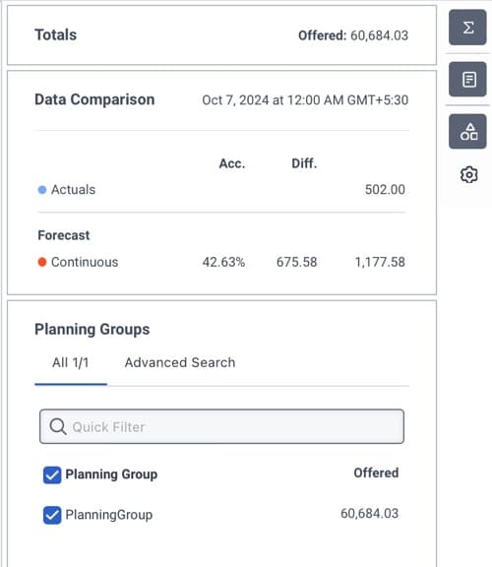Image resolution: width=492 pixels, height=567 pixels.
Task: Select the Continuous forecast label
Action: click(85, 262)
